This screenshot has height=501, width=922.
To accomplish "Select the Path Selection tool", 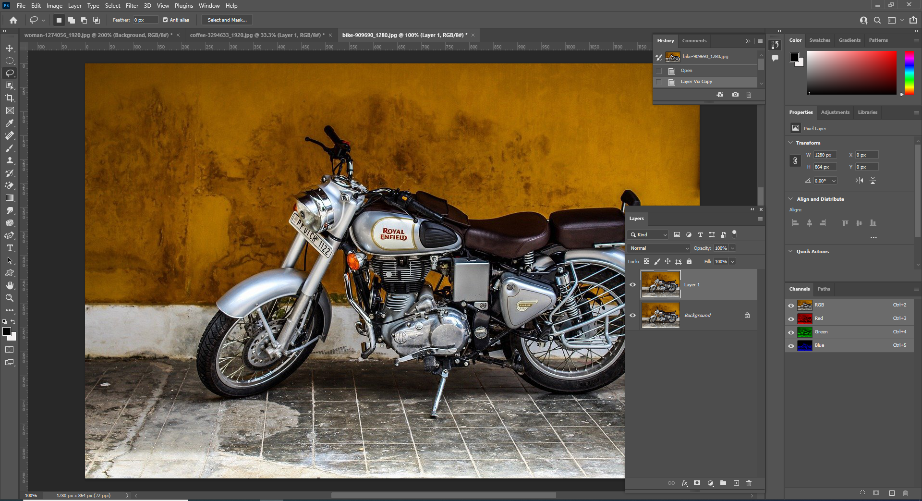I will coord(10,260).
